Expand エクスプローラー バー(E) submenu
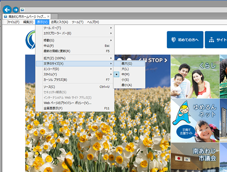This screenshot has height=172, width=227. pos(75,33)
